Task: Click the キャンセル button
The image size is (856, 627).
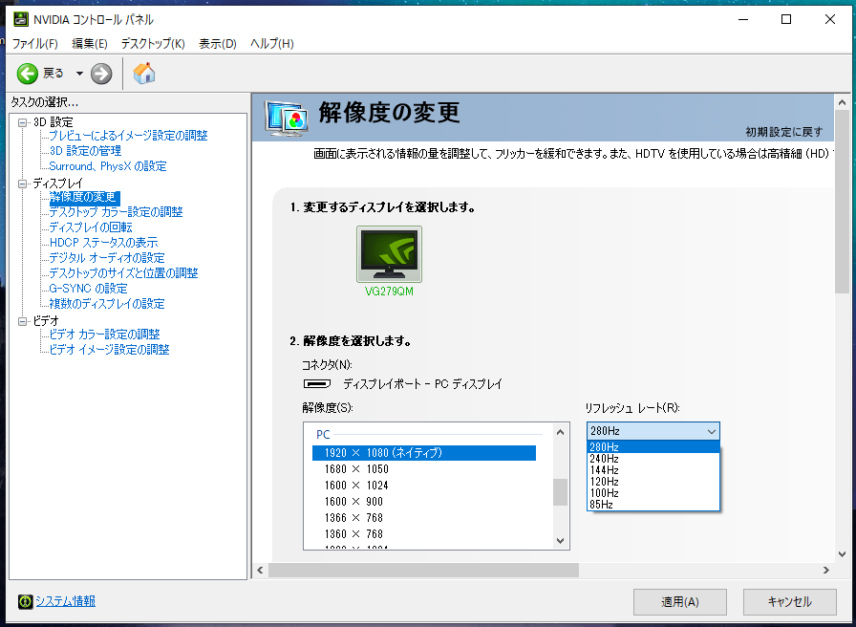Action: pyautogui.click(x=789, y=602)
